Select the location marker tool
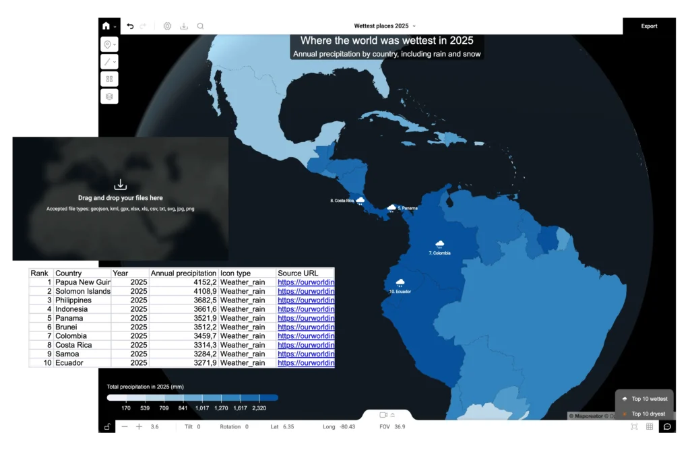This screenshot has height=450, width=690. click(107, 44)
